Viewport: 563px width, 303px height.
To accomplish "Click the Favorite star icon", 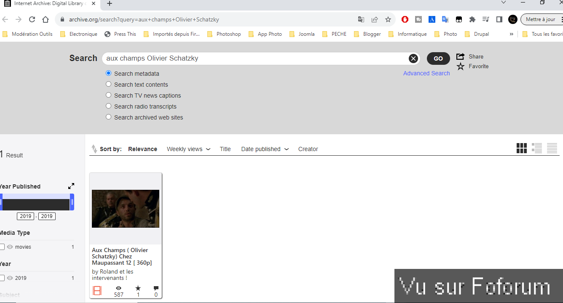I will 461,66.
